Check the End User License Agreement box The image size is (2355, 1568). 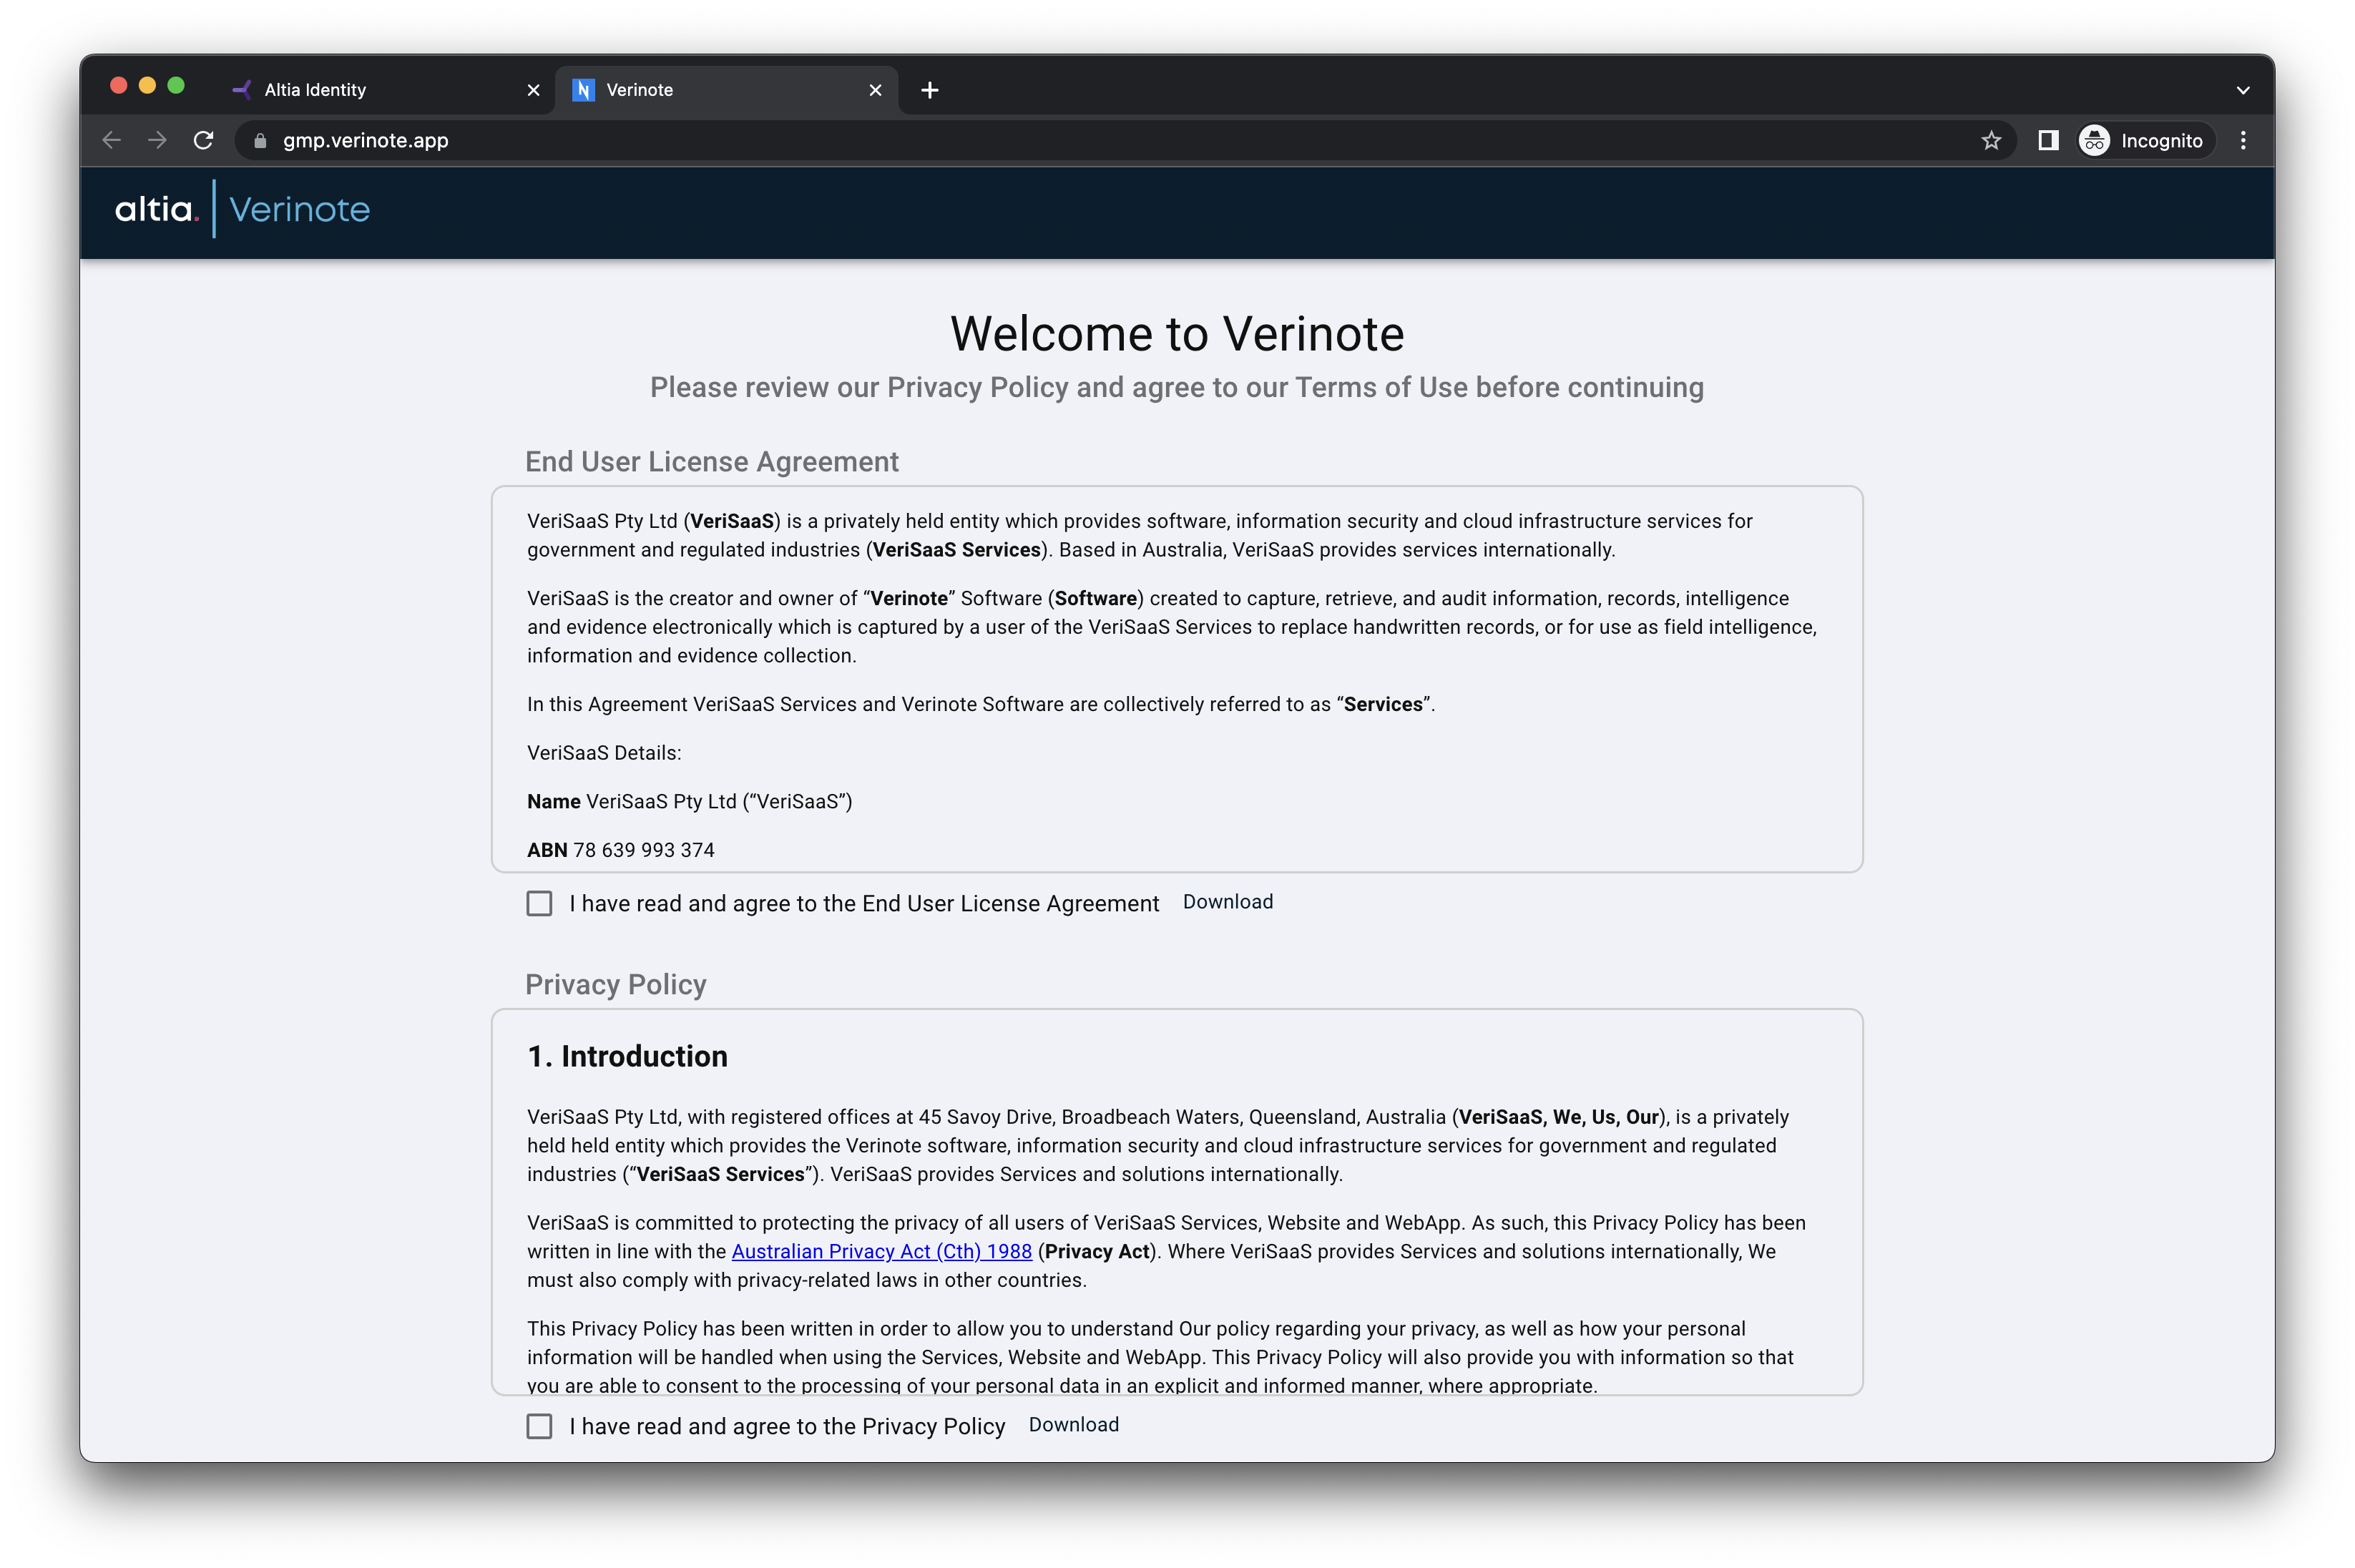coord(539,903)
